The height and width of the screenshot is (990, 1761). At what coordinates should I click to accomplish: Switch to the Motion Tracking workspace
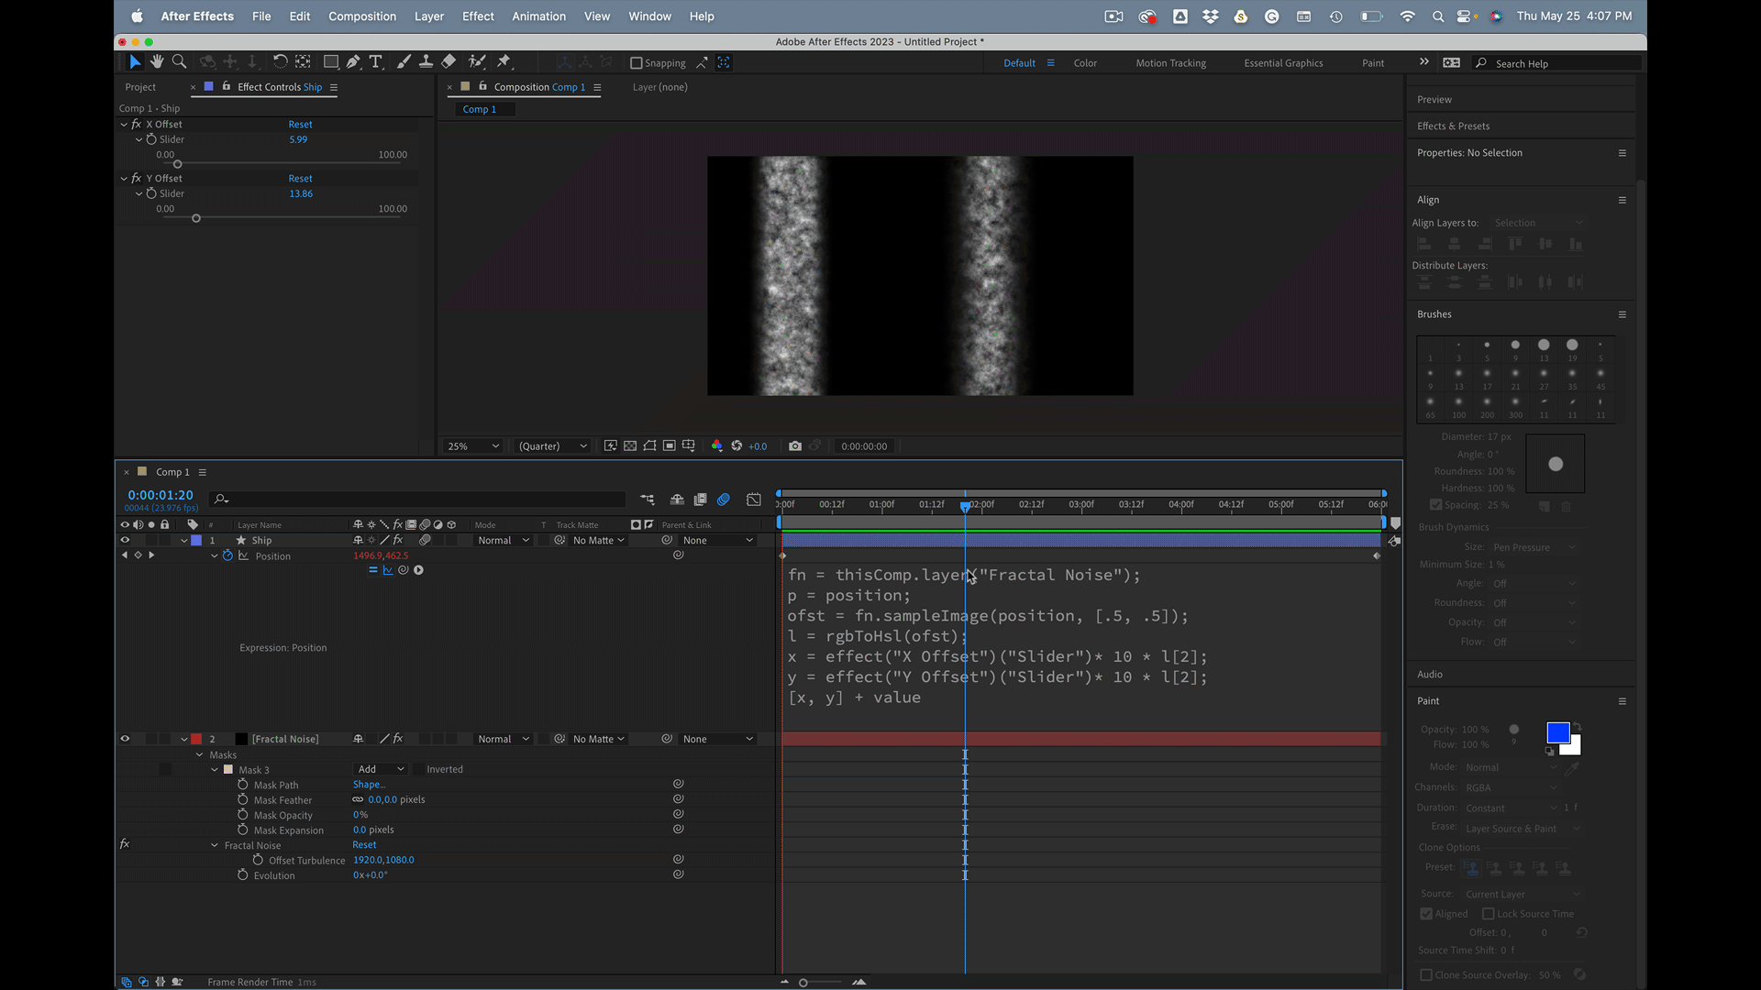coord(1170,63)
